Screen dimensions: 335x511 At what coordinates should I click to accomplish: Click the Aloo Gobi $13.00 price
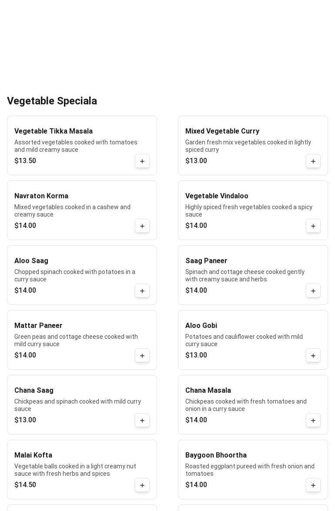click(196, 355)
